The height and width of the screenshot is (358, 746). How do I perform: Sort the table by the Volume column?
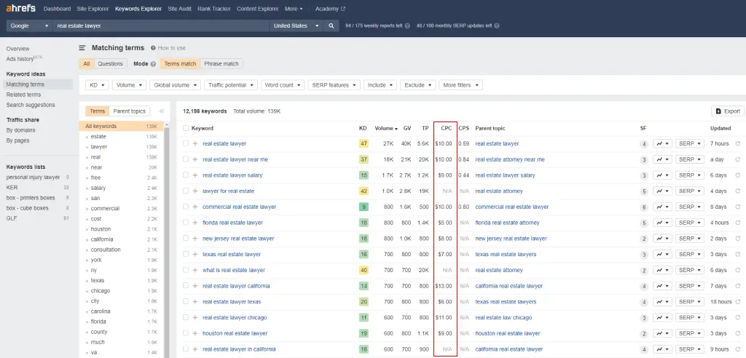click(x=386, y=128)
